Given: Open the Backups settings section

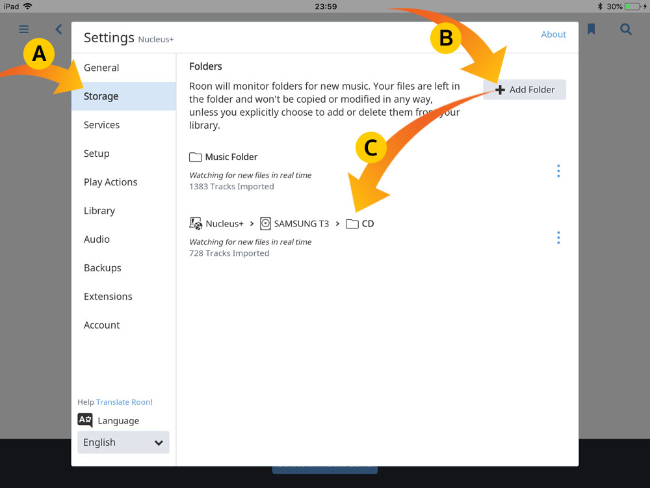Looking at the screenshot, I should pyautogui.click(x=103, y=268).
